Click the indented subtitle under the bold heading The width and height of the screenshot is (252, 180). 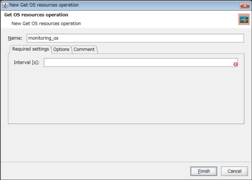click(46, 24)
